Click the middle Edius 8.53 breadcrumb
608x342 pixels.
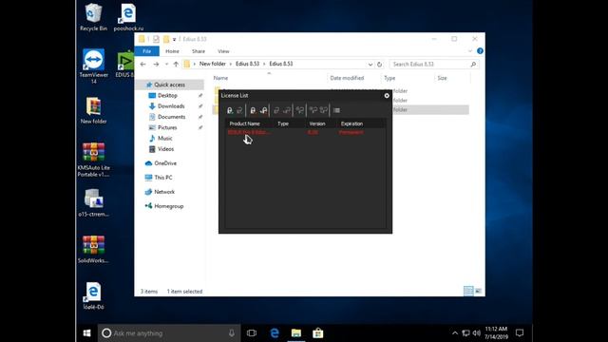(247, 64)
